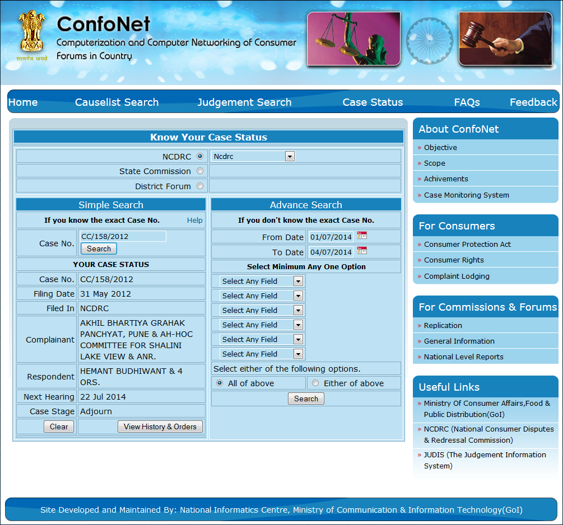The height and width of the screenshot is (525, 563).
Task: Open National Level Reports link
Action: [463, 357]
